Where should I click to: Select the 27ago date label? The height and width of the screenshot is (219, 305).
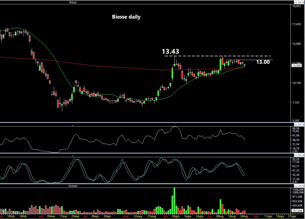tap(292, 216)
